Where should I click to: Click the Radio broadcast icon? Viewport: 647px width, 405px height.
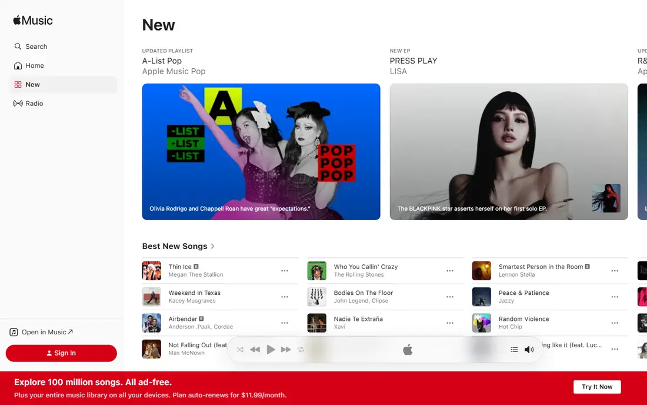18,103
